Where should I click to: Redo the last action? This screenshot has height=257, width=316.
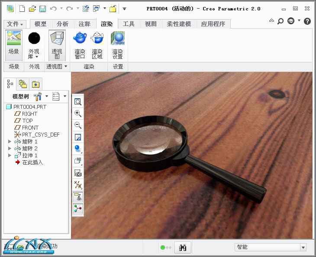tap(70, 9)
